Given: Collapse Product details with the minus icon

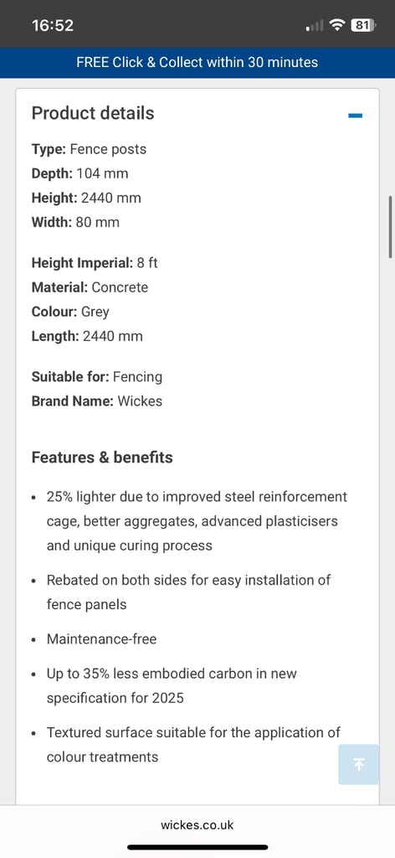Looking at the screenshot, I should pyautogui.click(x=355, y=115).
